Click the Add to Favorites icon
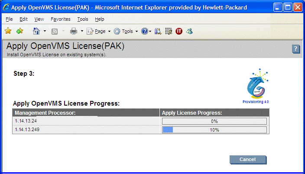Image resolution: width=305 pixels, height=174 pixels. coord(20,31)
